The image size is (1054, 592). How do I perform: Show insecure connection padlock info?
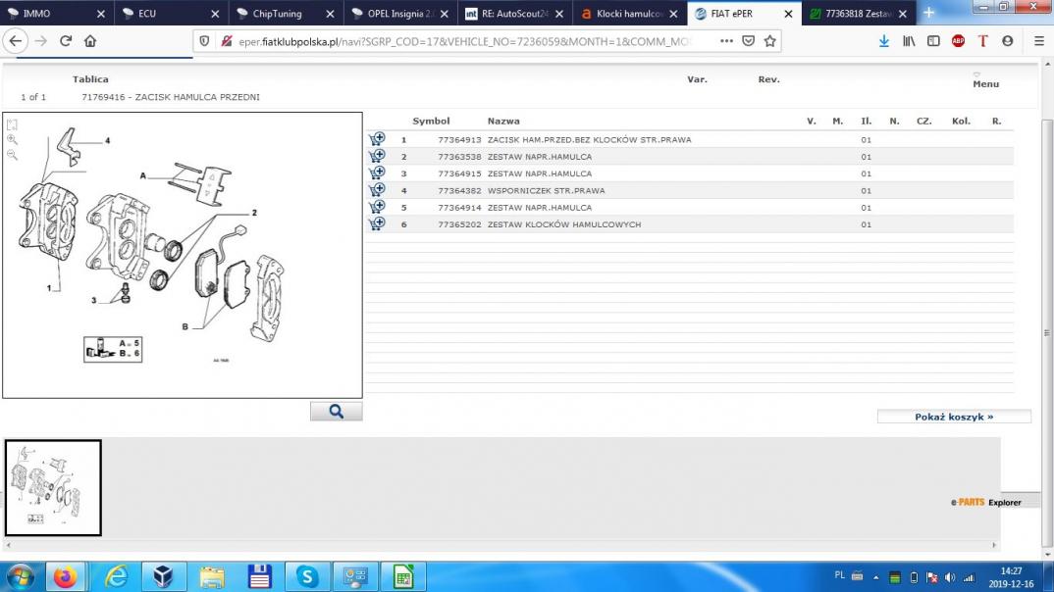click(x=227, y=41)
